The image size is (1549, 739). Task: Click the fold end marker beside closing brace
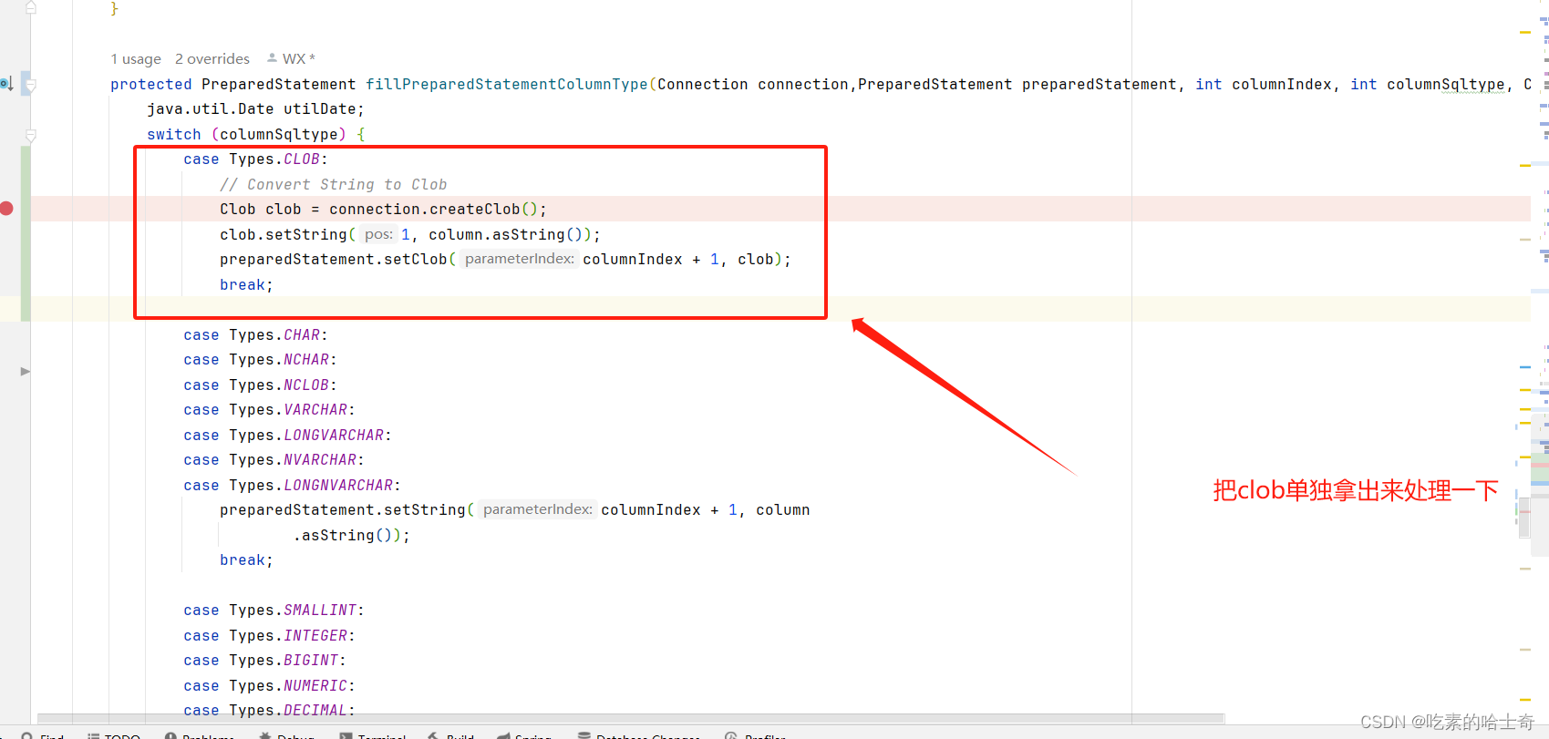point(31,7)
